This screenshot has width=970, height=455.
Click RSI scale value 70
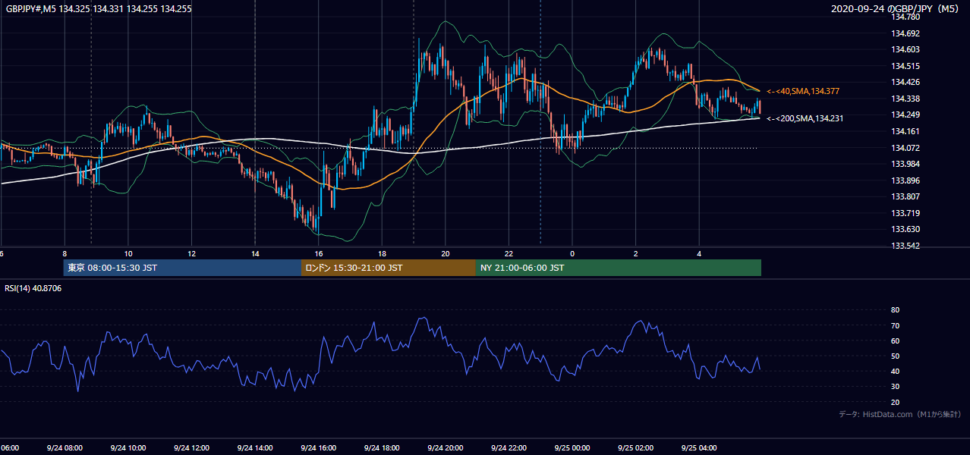pos(896,325)
